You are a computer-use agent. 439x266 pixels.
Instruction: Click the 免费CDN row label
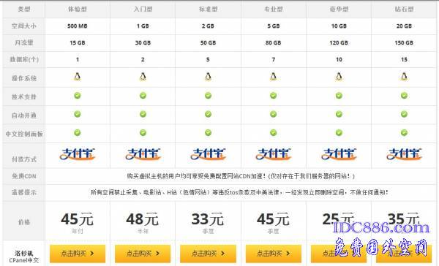pyautogui.click(x=24, y=176)
